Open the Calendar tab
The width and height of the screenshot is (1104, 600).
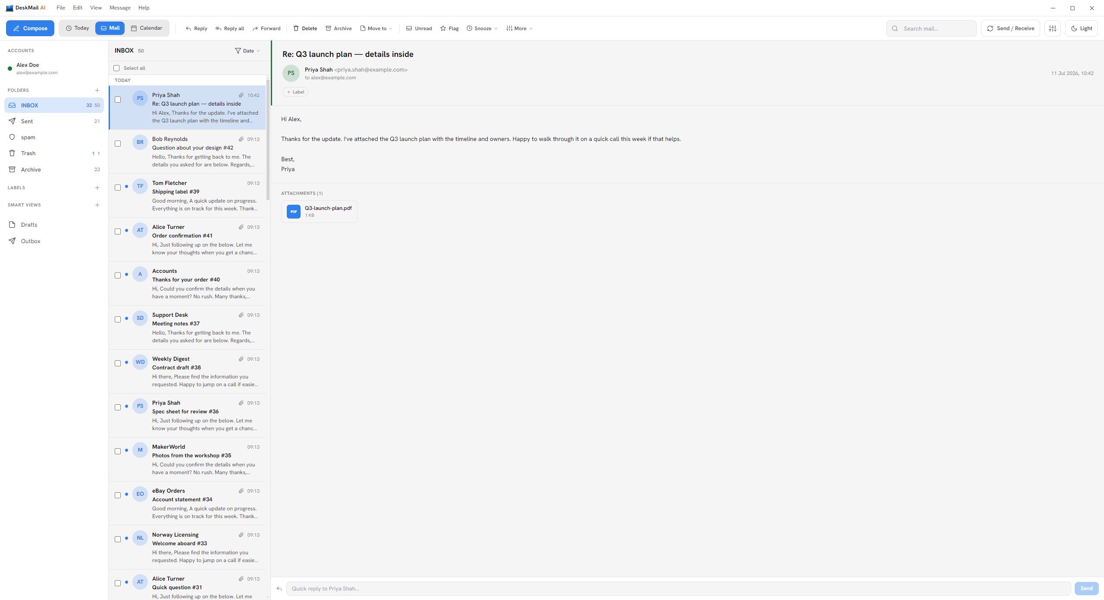coord(147,28)
